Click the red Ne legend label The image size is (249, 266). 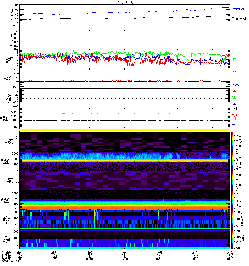234,71
